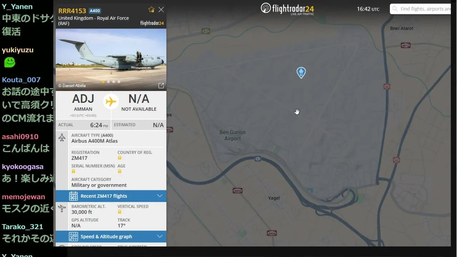Expand Recent ZM417 flights section
The image size is (457, 257).
pos(160,196)
